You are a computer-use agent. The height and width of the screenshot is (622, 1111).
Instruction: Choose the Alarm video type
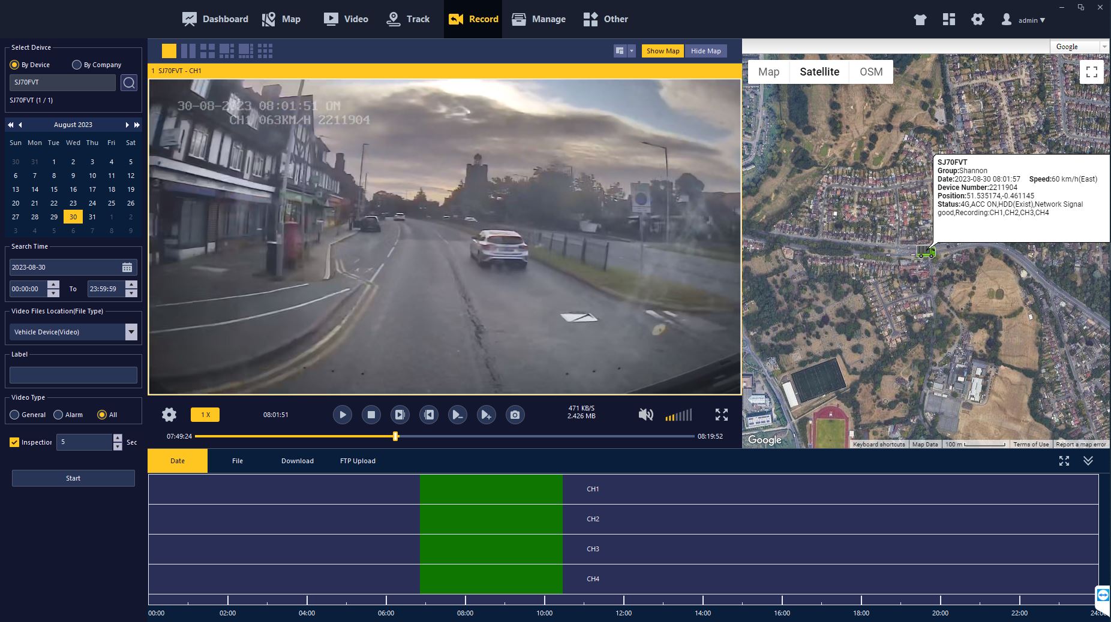[58, 415]
